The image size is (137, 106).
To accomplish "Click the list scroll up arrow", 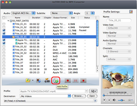I will coord(97,68).
